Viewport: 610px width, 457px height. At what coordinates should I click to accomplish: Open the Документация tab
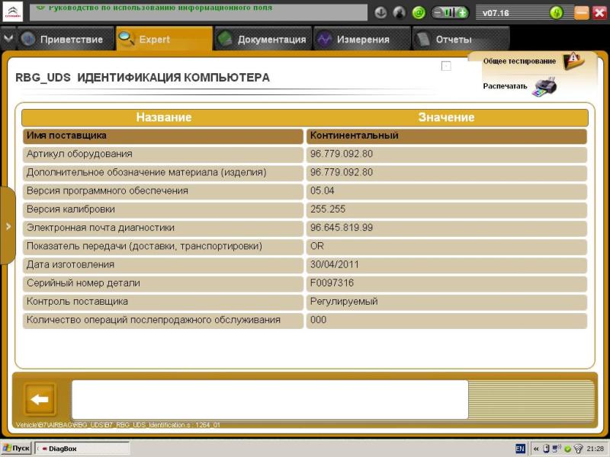[263, 39]
